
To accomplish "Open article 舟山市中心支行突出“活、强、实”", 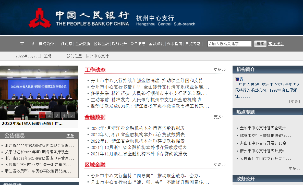I will click(150, 182).
